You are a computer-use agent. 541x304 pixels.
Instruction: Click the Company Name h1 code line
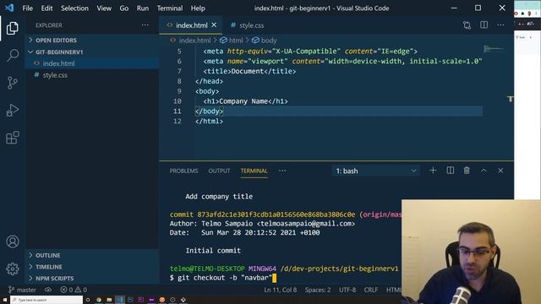click(245, 101)
